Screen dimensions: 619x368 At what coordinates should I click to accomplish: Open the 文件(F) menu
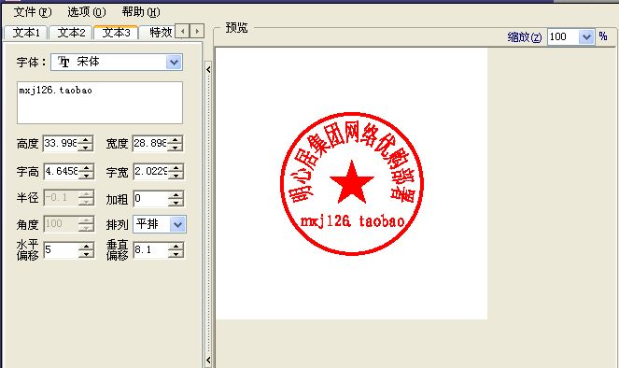click(x=33, y=12)
